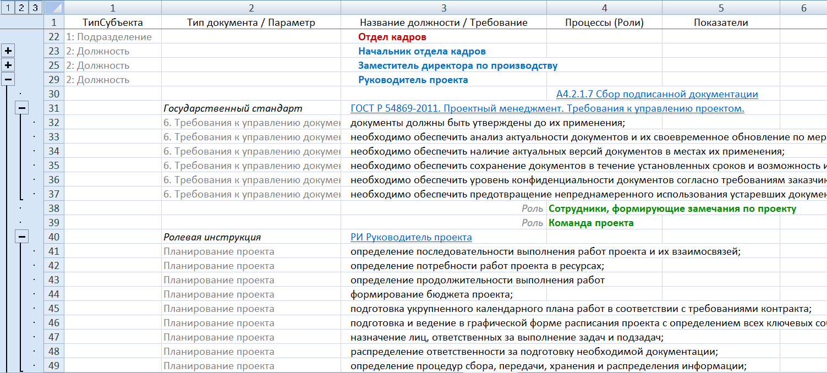Viewport: 827px width, 373px height.
Task: Select column 5 header
Action: (x=721, y=8)
